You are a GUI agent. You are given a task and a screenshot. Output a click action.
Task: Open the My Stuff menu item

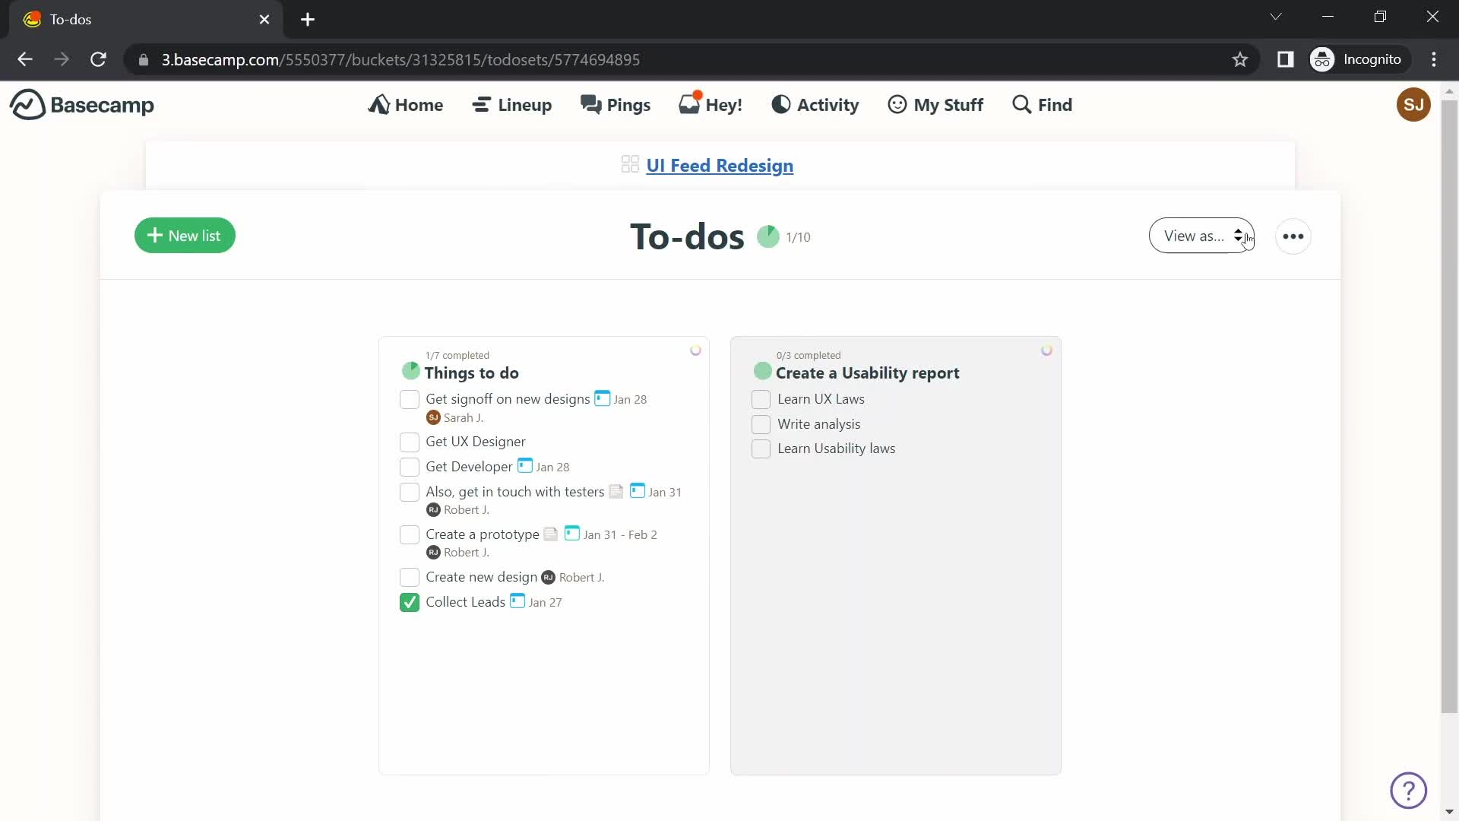tap(935, 104)
